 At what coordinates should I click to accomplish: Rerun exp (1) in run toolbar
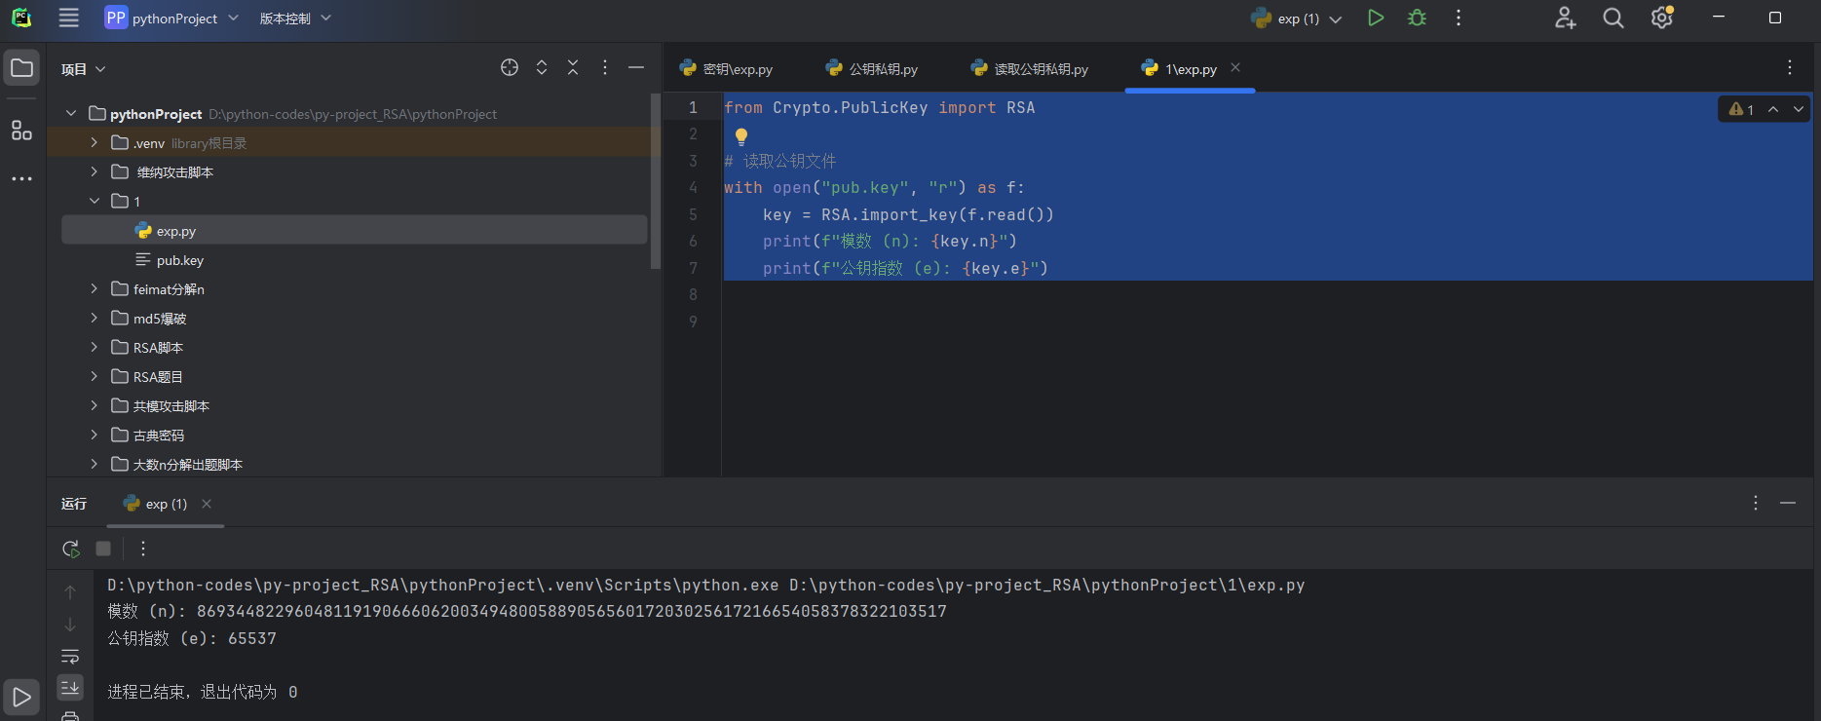(x=71, y=549)
